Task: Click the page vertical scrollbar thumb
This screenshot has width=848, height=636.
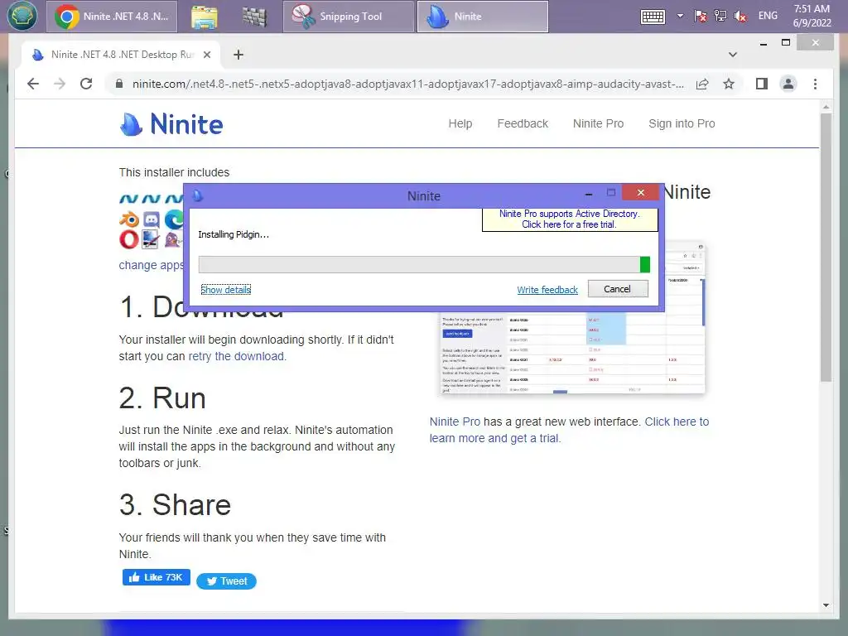Action: click(826, 247)
